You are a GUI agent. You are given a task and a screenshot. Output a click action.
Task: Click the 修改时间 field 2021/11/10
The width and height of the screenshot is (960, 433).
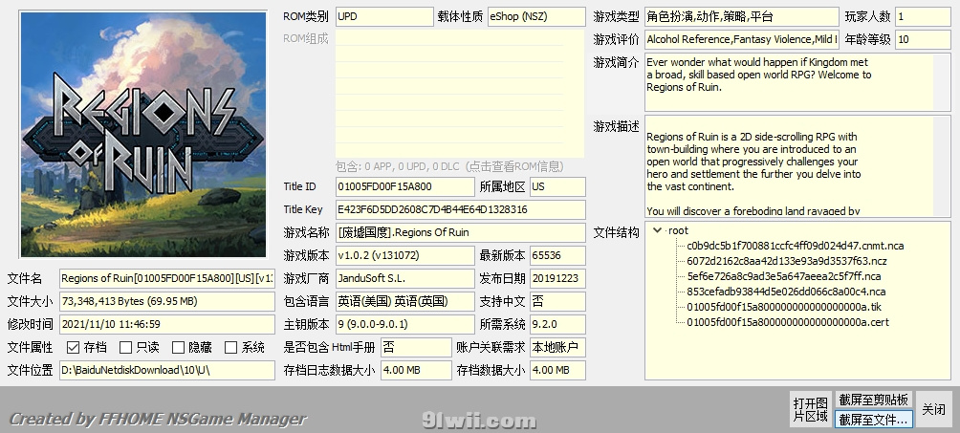(x=167, y=324)
